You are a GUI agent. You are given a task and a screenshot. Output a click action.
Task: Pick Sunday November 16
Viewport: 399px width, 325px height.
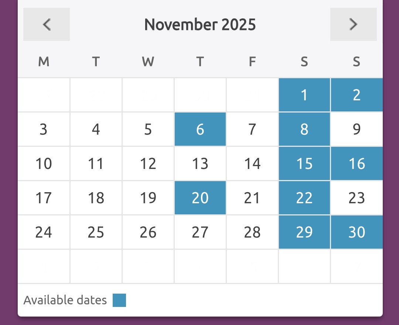(x=357, y=164)
